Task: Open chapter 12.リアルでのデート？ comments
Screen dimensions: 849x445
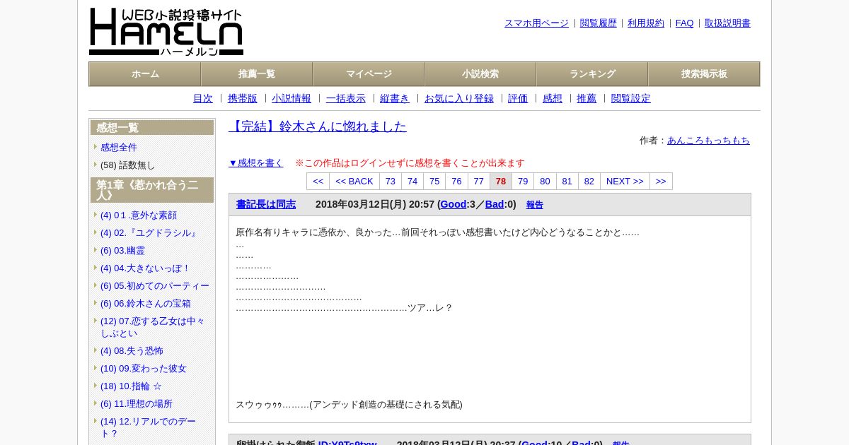Action: (149, 427)
